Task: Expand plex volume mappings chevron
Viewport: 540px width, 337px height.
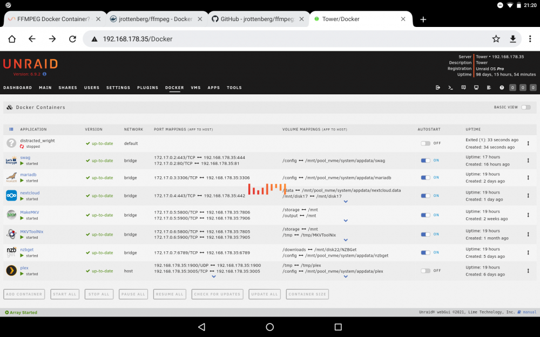Action: tap(346, 277)
